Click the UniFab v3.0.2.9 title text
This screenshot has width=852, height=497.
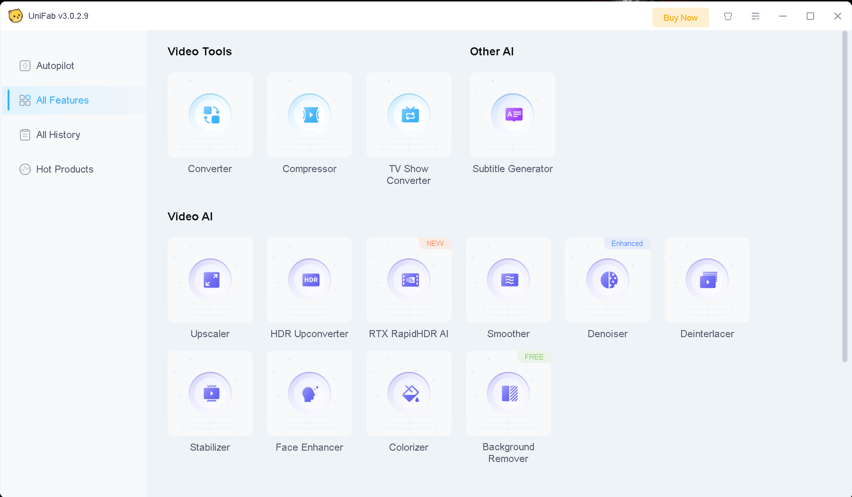58,16
